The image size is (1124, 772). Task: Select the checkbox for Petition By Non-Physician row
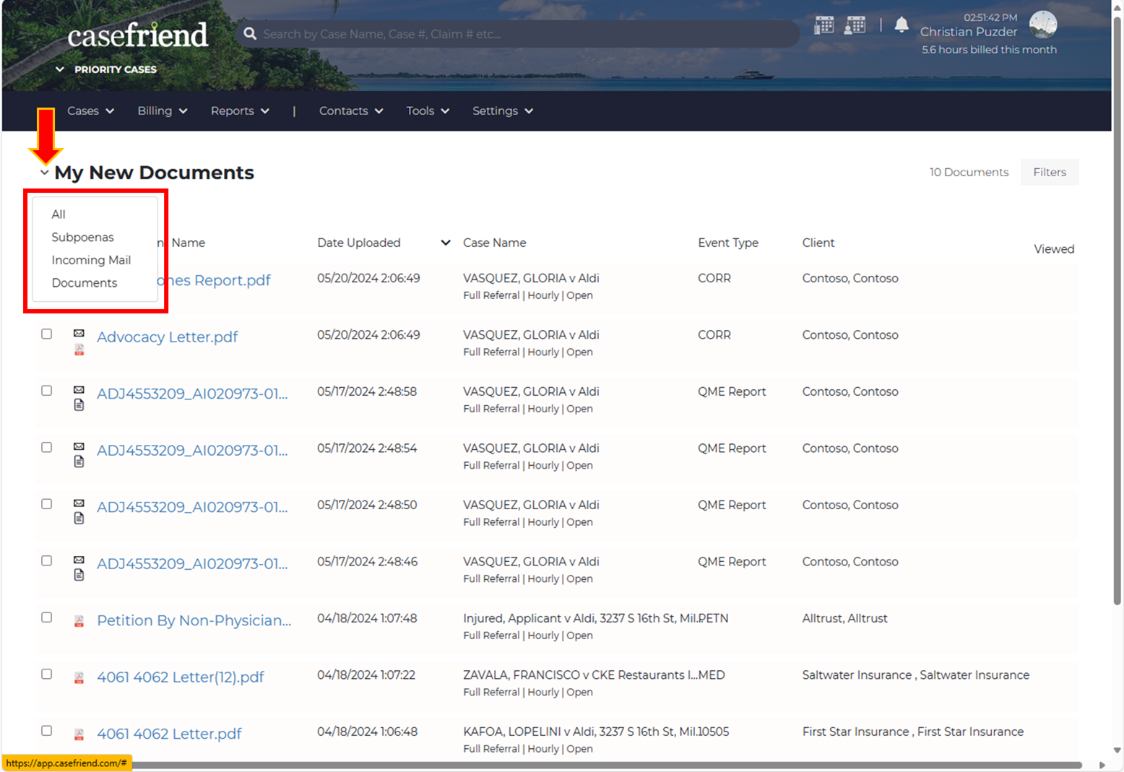click(x=47, y=617)
